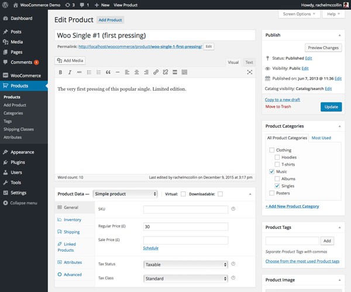Screen dimensions: 351x292
Task: Collapse the Product Data meta box
Action: click(x=250, y=194)
